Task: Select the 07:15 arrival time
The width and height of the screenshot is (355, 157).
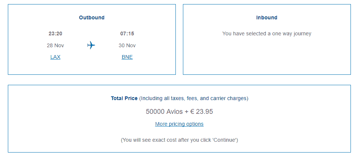Action: coord(127,33)
